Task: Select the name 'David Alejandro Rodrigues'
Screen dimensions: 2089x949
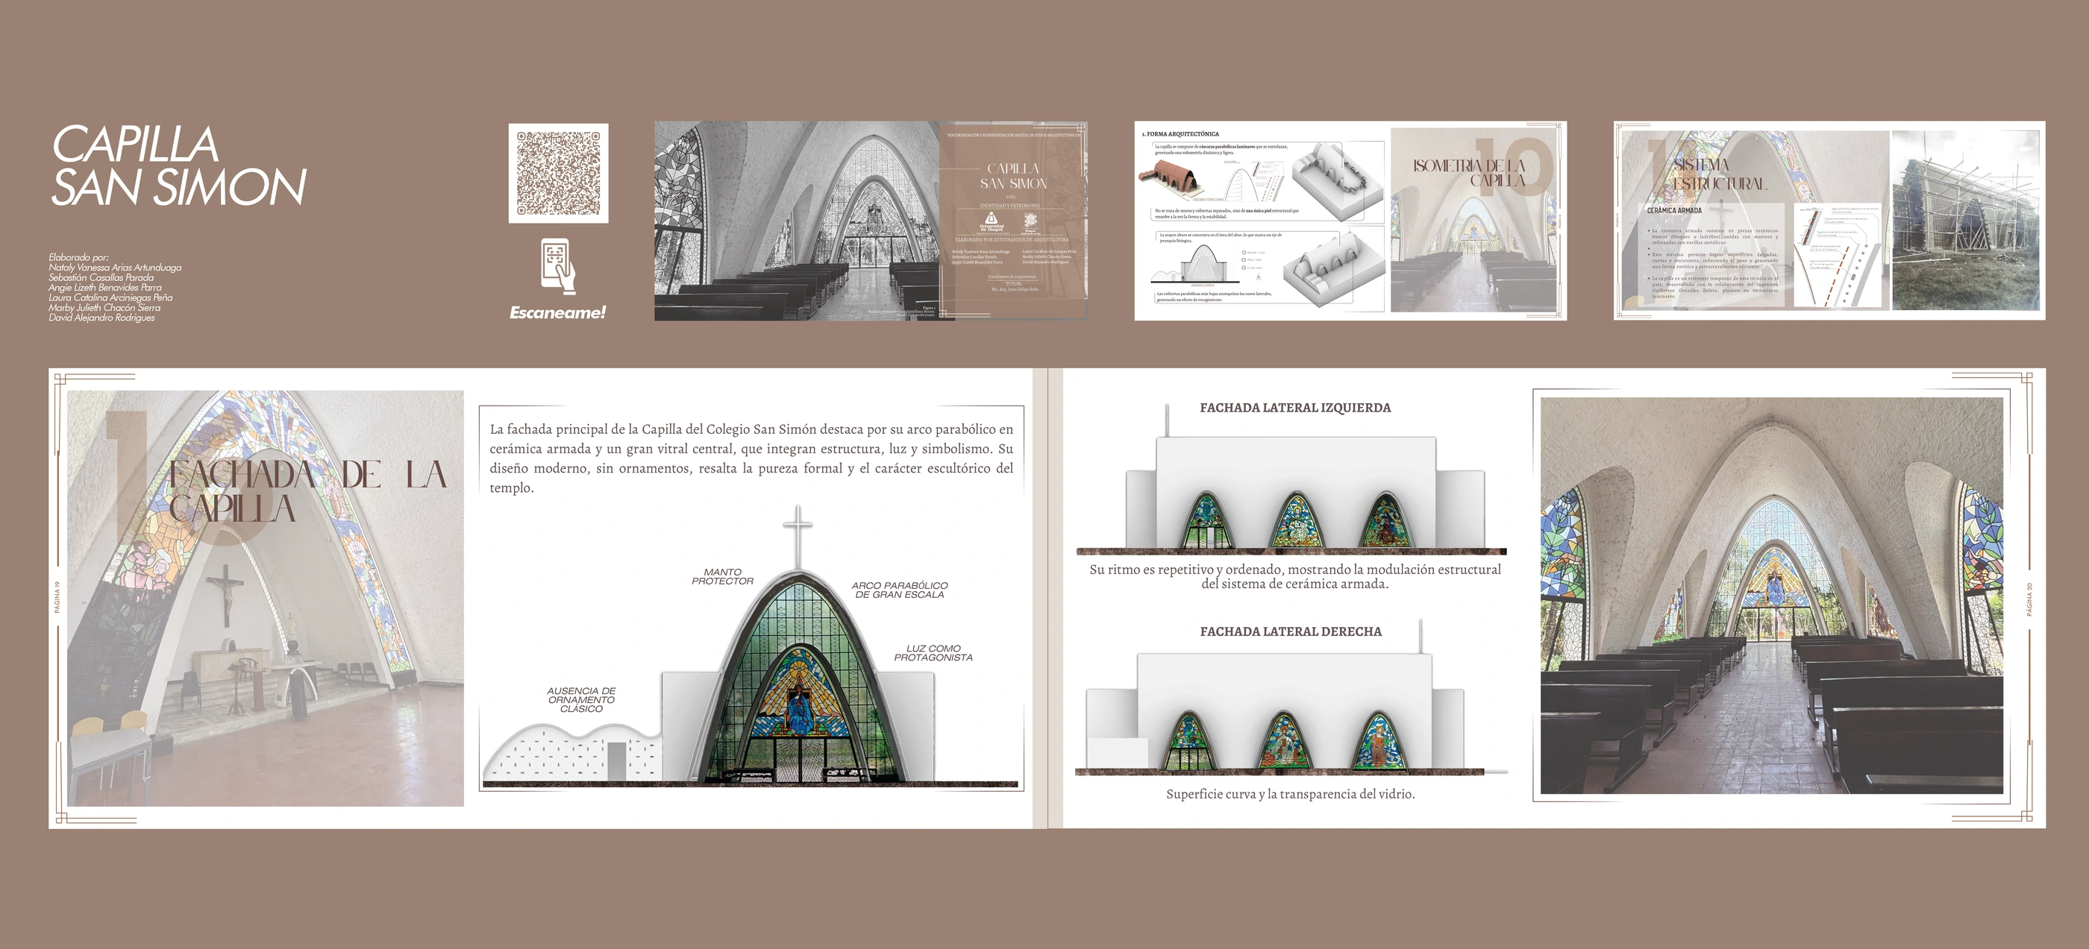Action: click(101, 318)
